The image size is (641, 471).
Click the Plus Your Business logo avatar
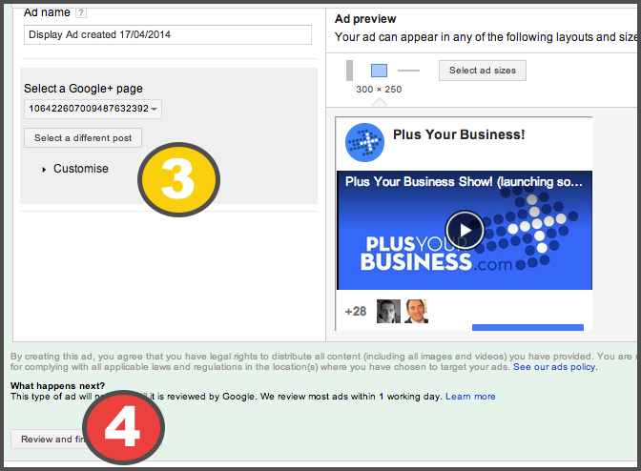tap(364, 143)
